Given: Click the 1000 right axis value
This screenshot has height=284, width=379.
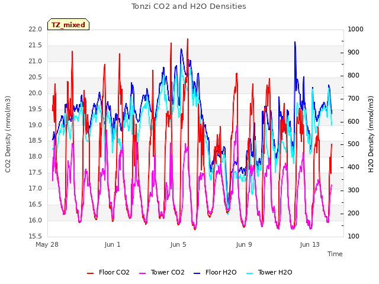Looking at the screenshot, I should 355,30.
